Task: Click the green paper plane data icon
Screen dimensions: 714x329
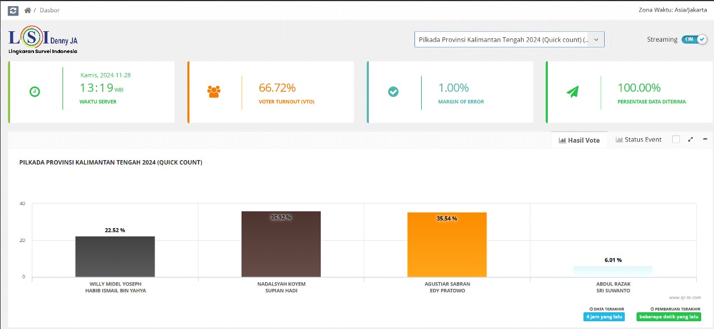Action: pos(572,91)
